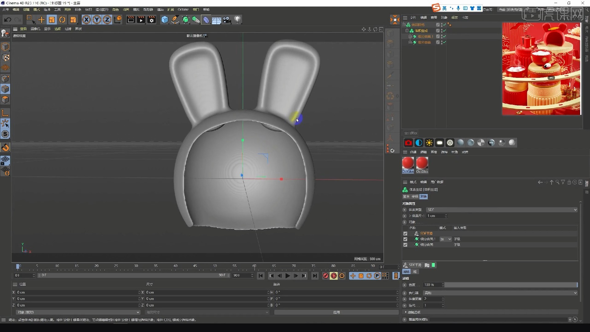Play the animation forward
The height and width of the screenshot is (332, 590).
click(288, 276)
